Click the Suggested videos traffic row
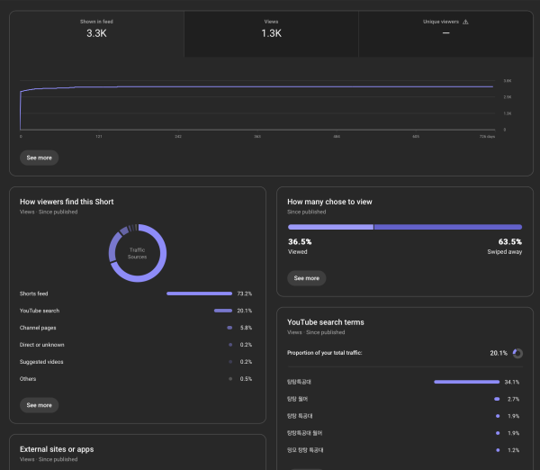The height and width of the screenshot is (470, 540). [43, 362]
